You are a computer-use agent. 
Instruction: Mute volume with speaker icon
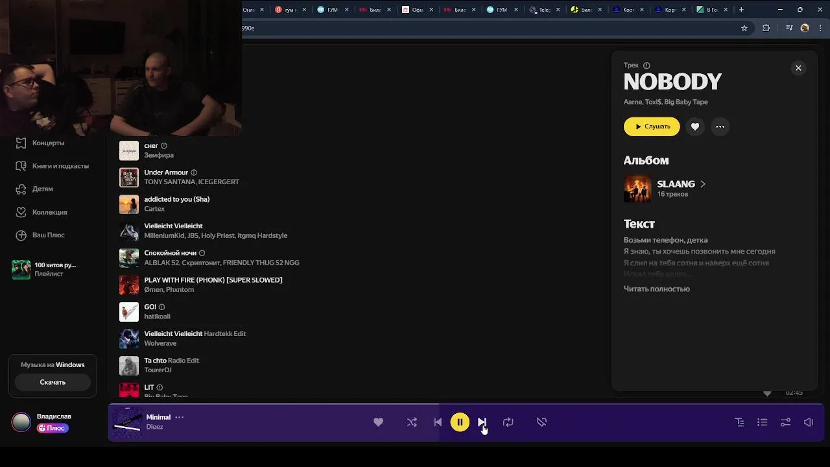809,422
